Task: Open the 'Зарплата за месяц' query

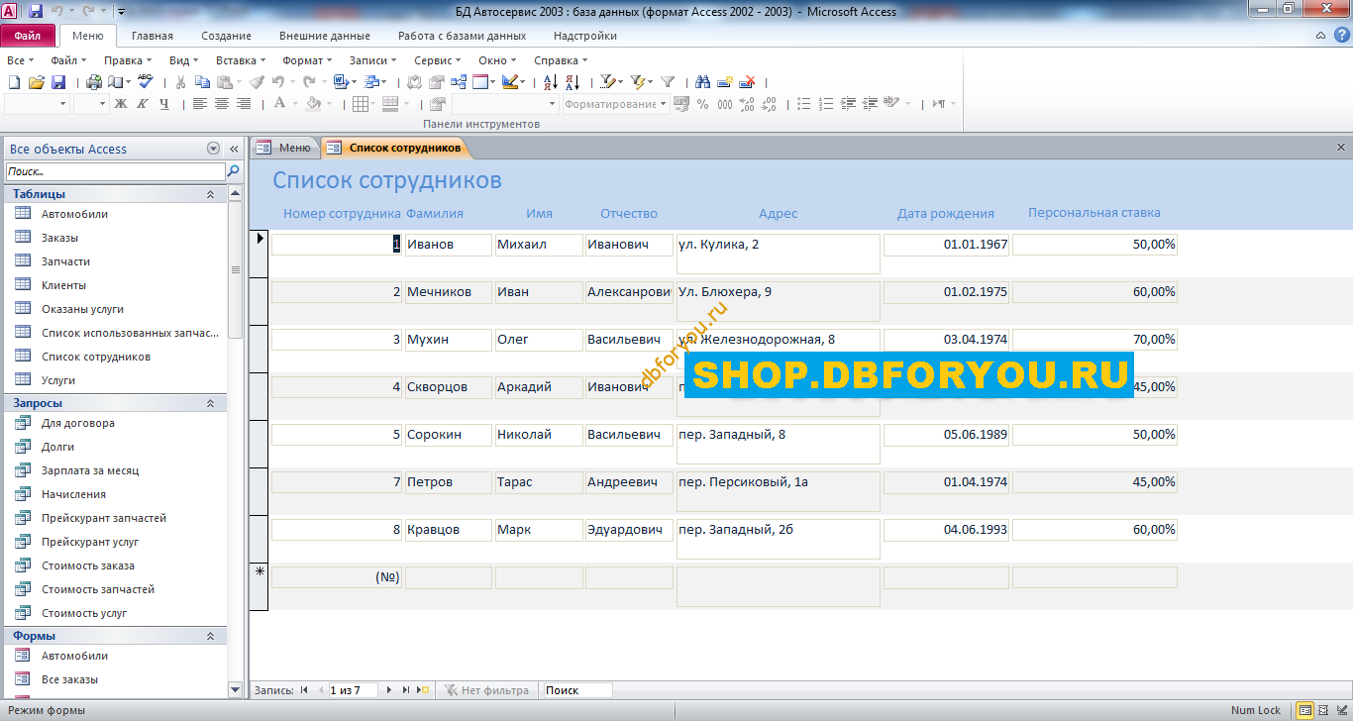Action: pyautogui.click(x=90, y=470)
